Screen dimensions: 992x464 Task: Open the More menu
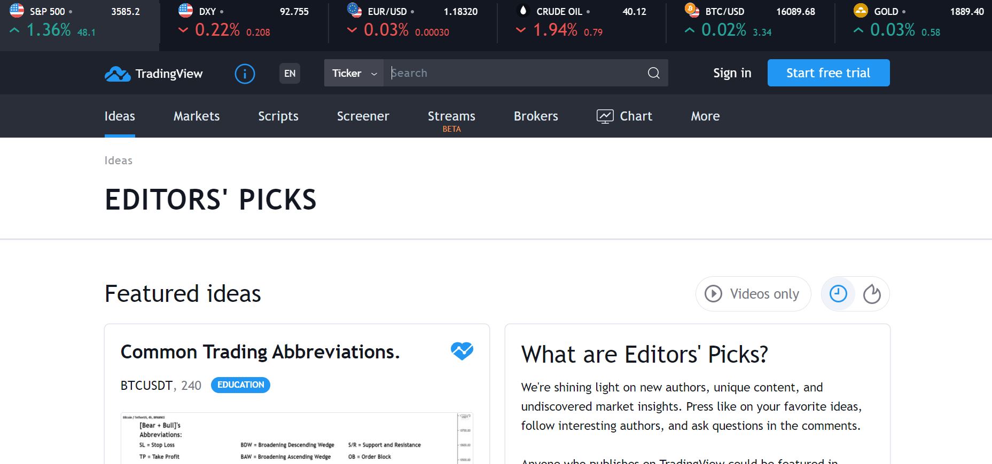coord(705,116)
